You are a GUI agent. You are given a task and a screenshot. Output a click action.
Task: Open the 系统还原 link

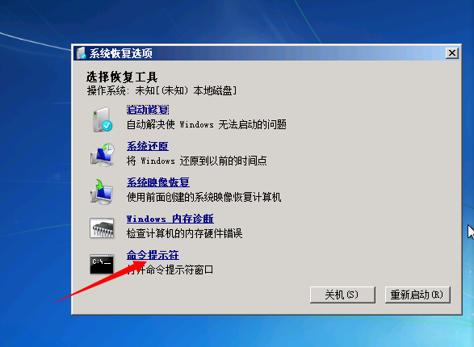point(148,146)
